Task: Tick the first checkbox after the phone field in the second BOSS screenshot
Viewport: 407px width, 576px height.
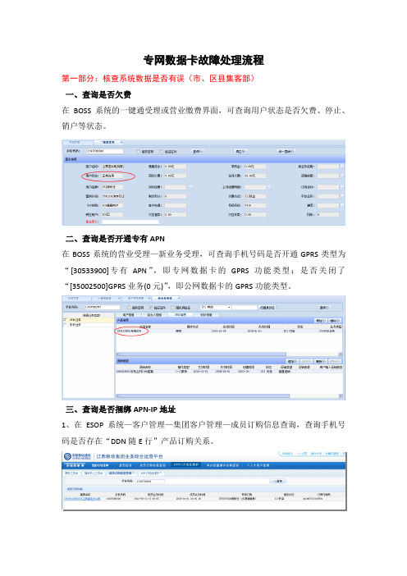Action: (129, 308)
